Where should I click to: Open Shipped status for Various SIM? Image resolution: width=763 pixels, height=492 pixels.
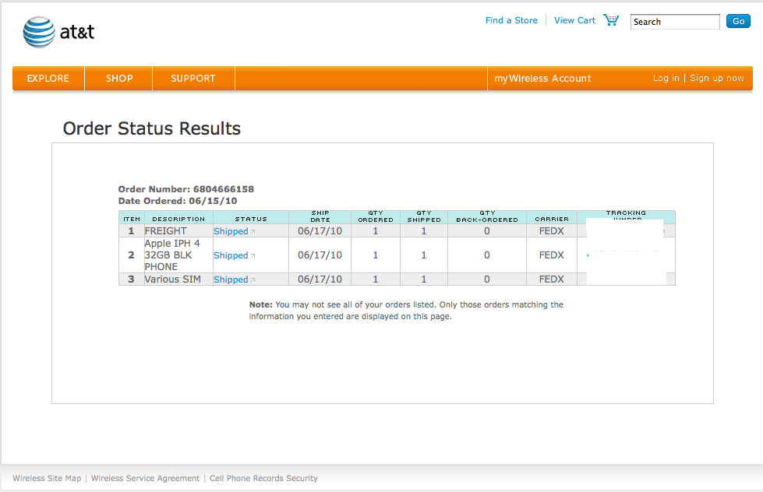[231, 280]
